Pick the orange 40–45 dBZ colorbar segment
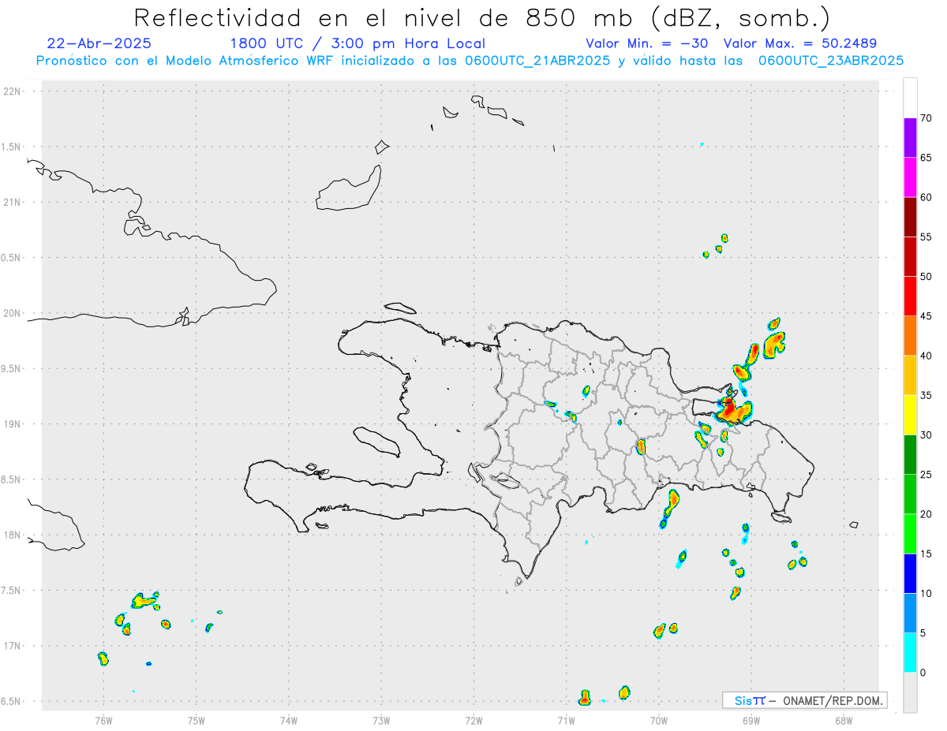This screenshot has height=731, width=947. point(910,336)
